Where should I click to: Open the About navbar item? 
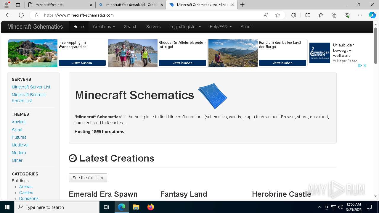pyautogui.click(x=246, y=27)
